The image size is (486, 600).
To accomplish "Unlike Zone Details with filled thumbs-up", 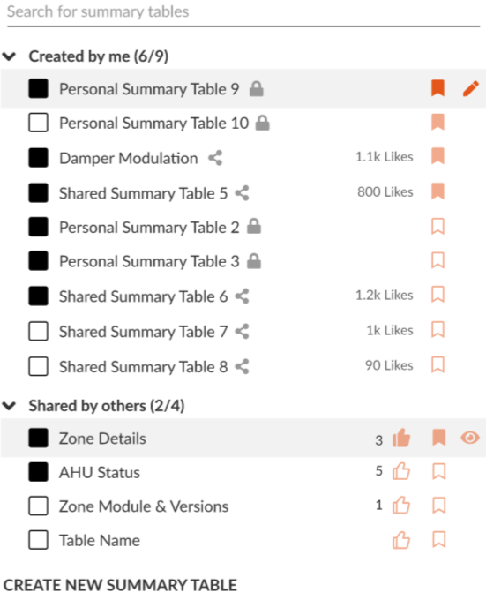I will click(401, 438).
